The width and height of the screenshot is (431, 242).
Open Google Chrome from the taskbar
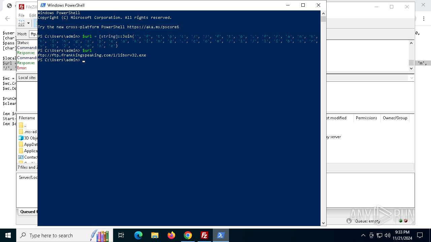(x=188, y=235)
